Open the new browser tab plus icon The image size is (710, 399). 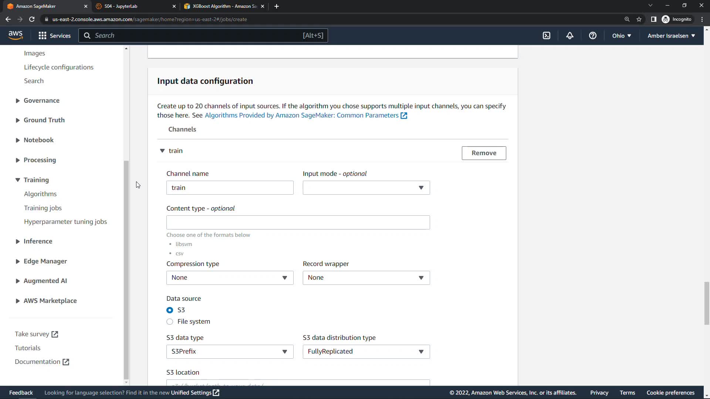[x=277, y=6]
